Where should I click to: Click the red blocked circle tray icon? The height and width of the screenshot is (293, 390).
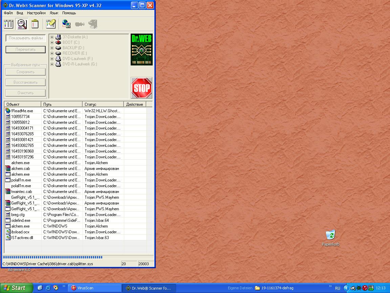365,288
